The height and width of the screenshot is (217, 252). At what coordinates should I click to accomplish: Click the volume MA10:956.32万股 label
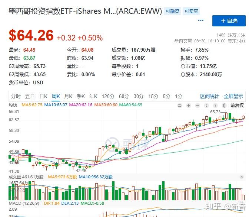click(x=96, y=177)
